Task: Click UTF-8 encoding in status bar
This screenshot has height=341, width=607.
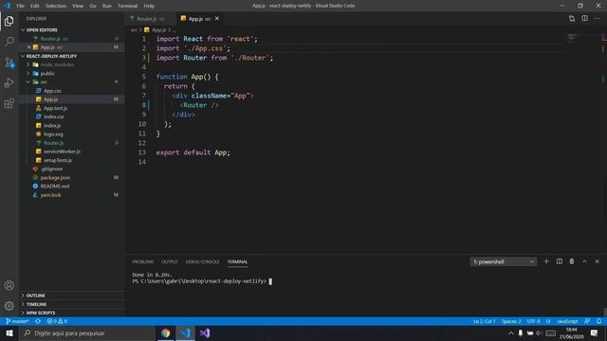Action: (533, 321)
